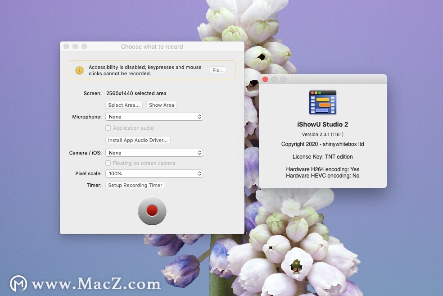Click the Pixel scale: label
Screen dimensions: 443x296
coord(88,173)
